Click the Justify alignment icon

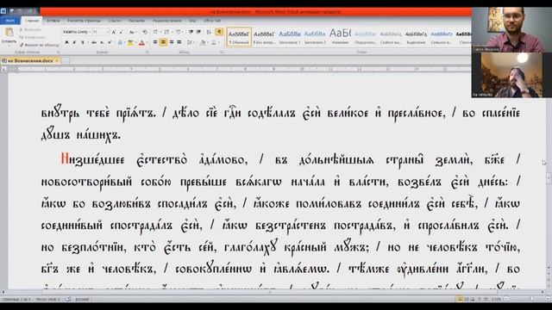pos(179,42)
